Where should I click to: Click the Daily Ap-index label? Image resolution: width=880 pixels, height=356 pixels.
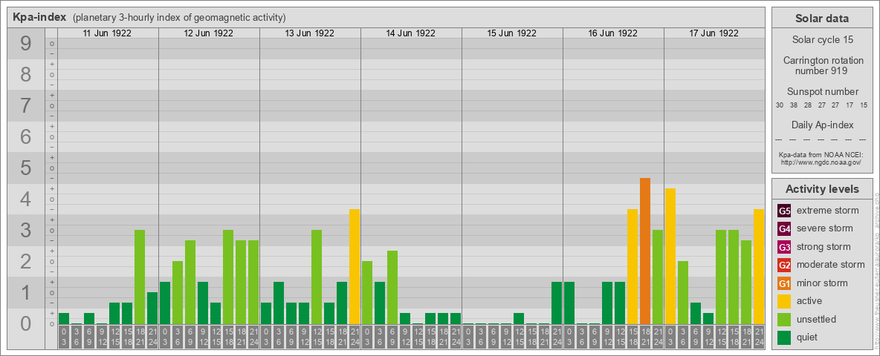823,125
